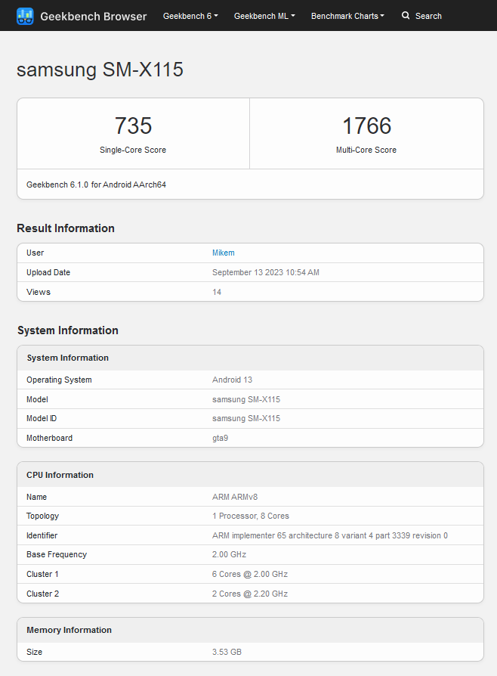Click the memory Size value 3.53 GB
497x676 pixels.
227,652
